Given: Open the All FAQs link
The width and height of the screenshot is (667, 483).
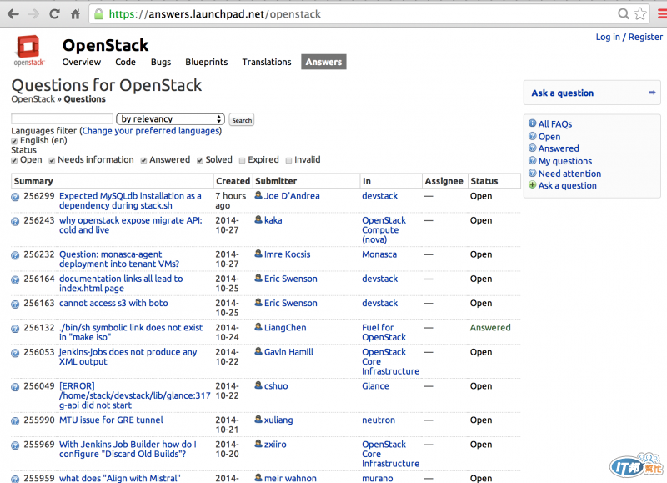Looking at the screenshot, I should (555, 123).
